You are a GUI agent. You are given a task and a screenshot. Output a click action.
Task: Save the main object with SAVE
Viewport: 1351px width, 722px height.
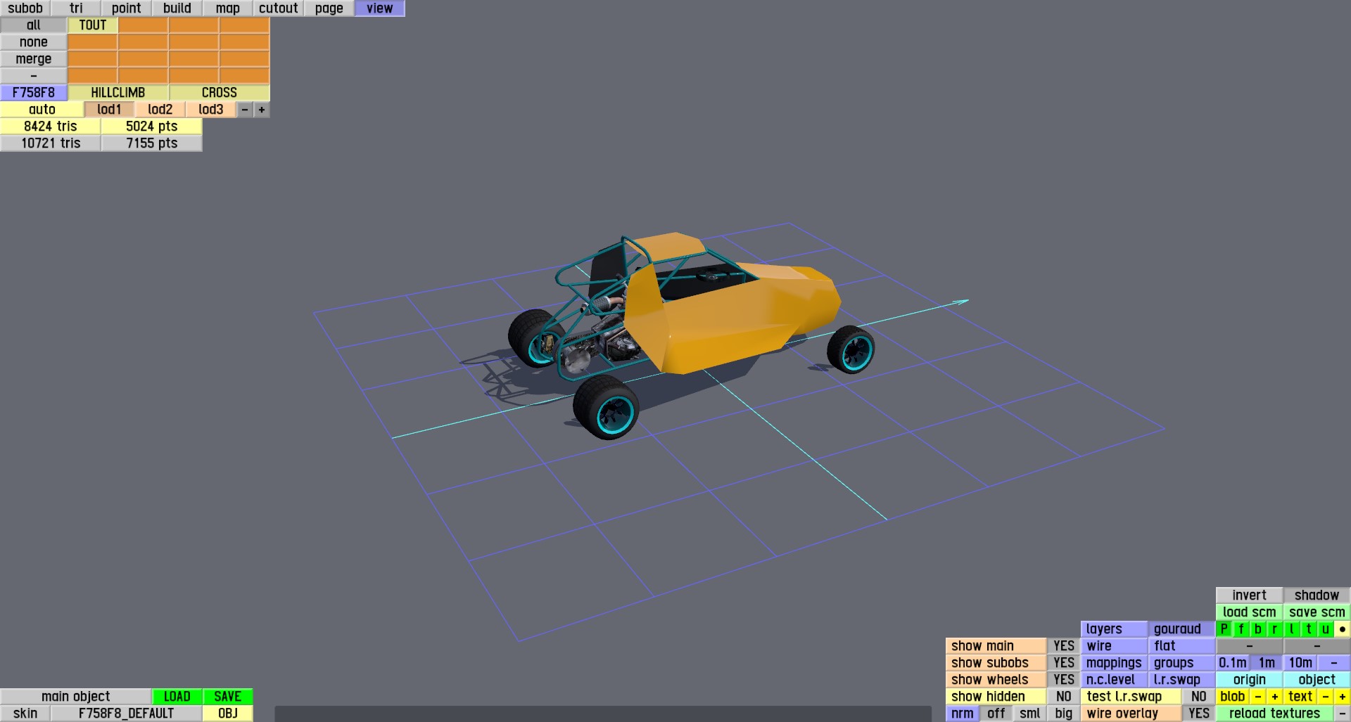[x=228, y=697]
